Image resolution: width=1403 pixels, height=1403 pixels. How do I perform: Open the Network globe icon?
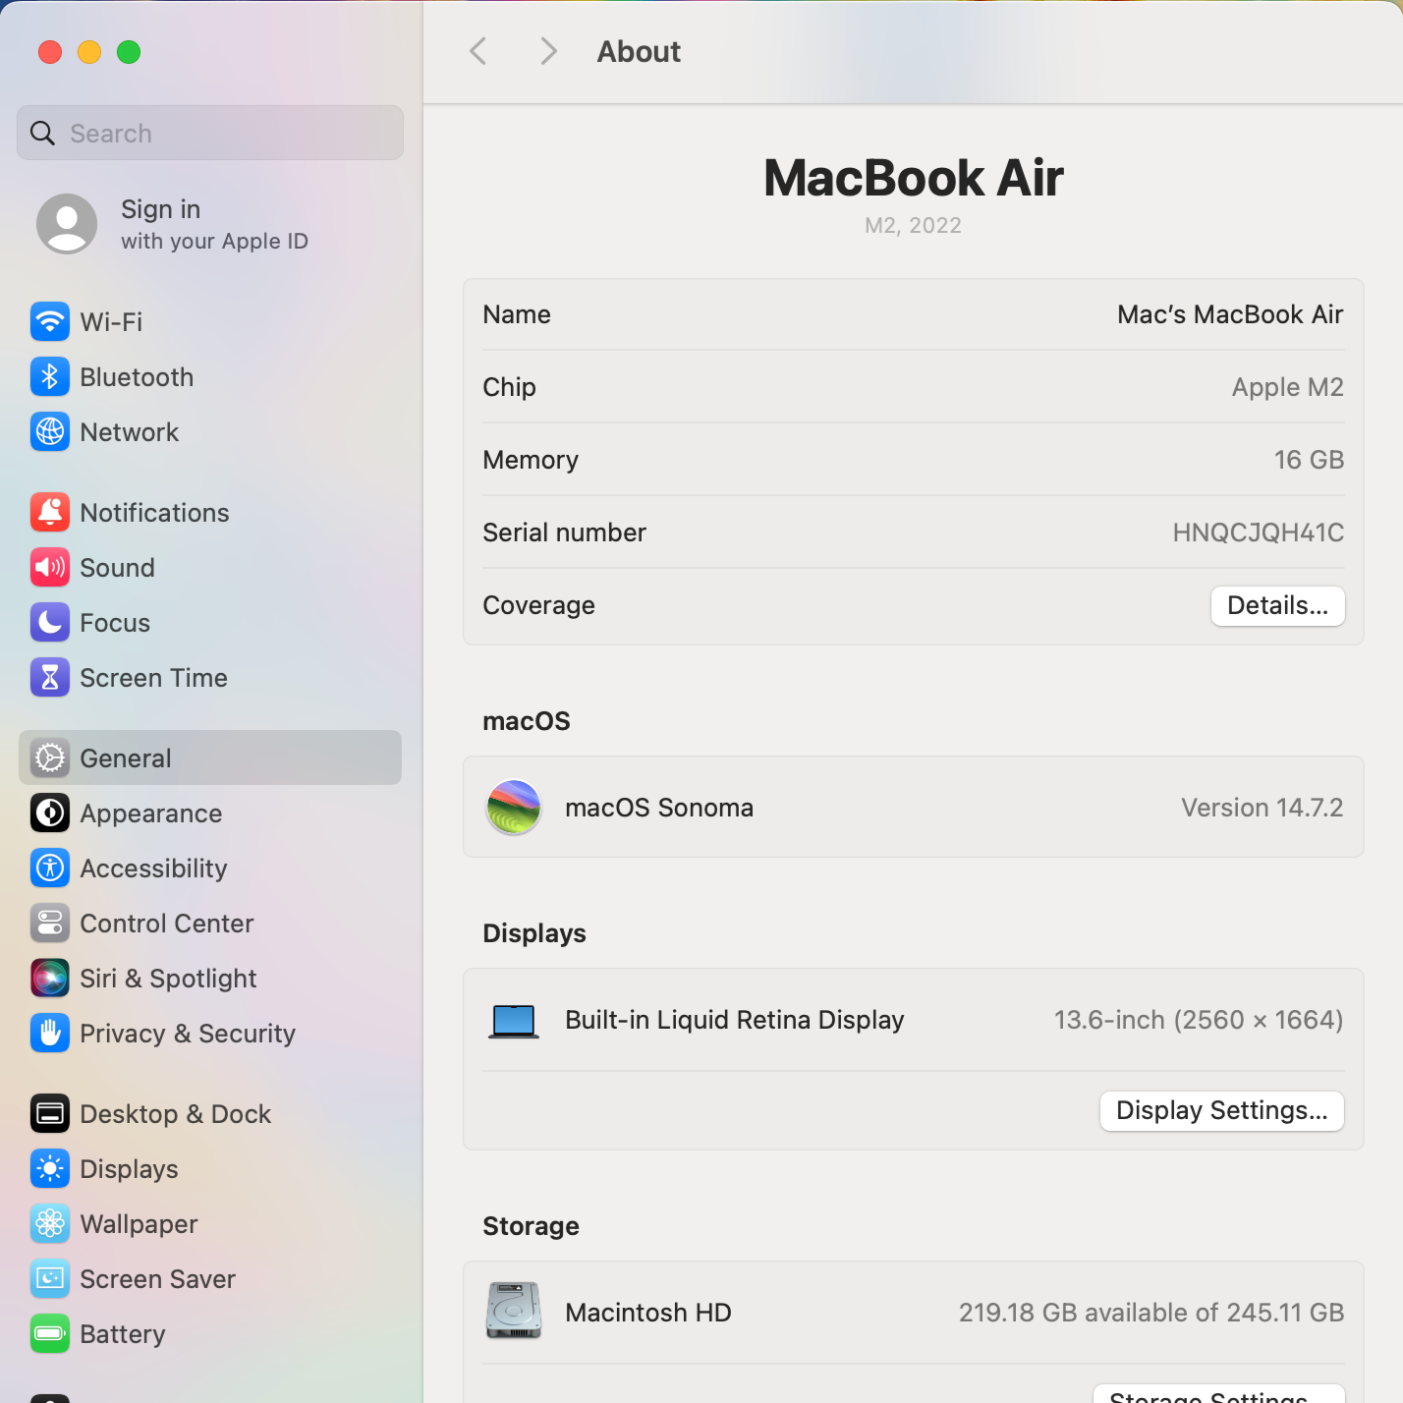[x=50, y=431]
